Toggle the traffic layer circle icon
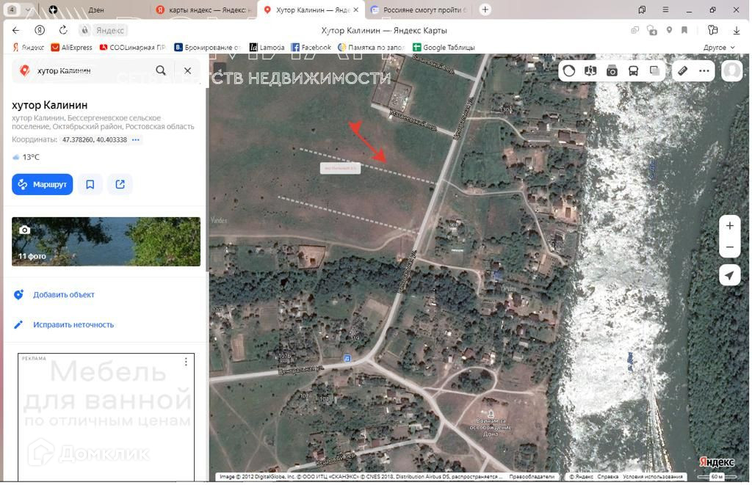 [x=569, y=71]
